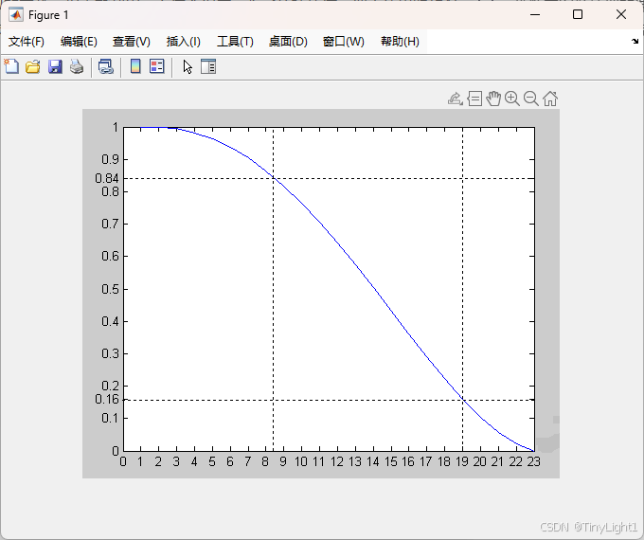Viewport: 644px width, 540px height.
Task: Toggle the Edit Plot arrow tool
Action: (x=188, y=66)
